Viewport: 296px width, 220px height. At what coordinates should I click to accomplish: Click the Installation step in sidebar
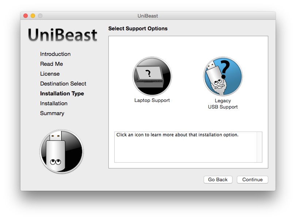[x=54, y=103]
